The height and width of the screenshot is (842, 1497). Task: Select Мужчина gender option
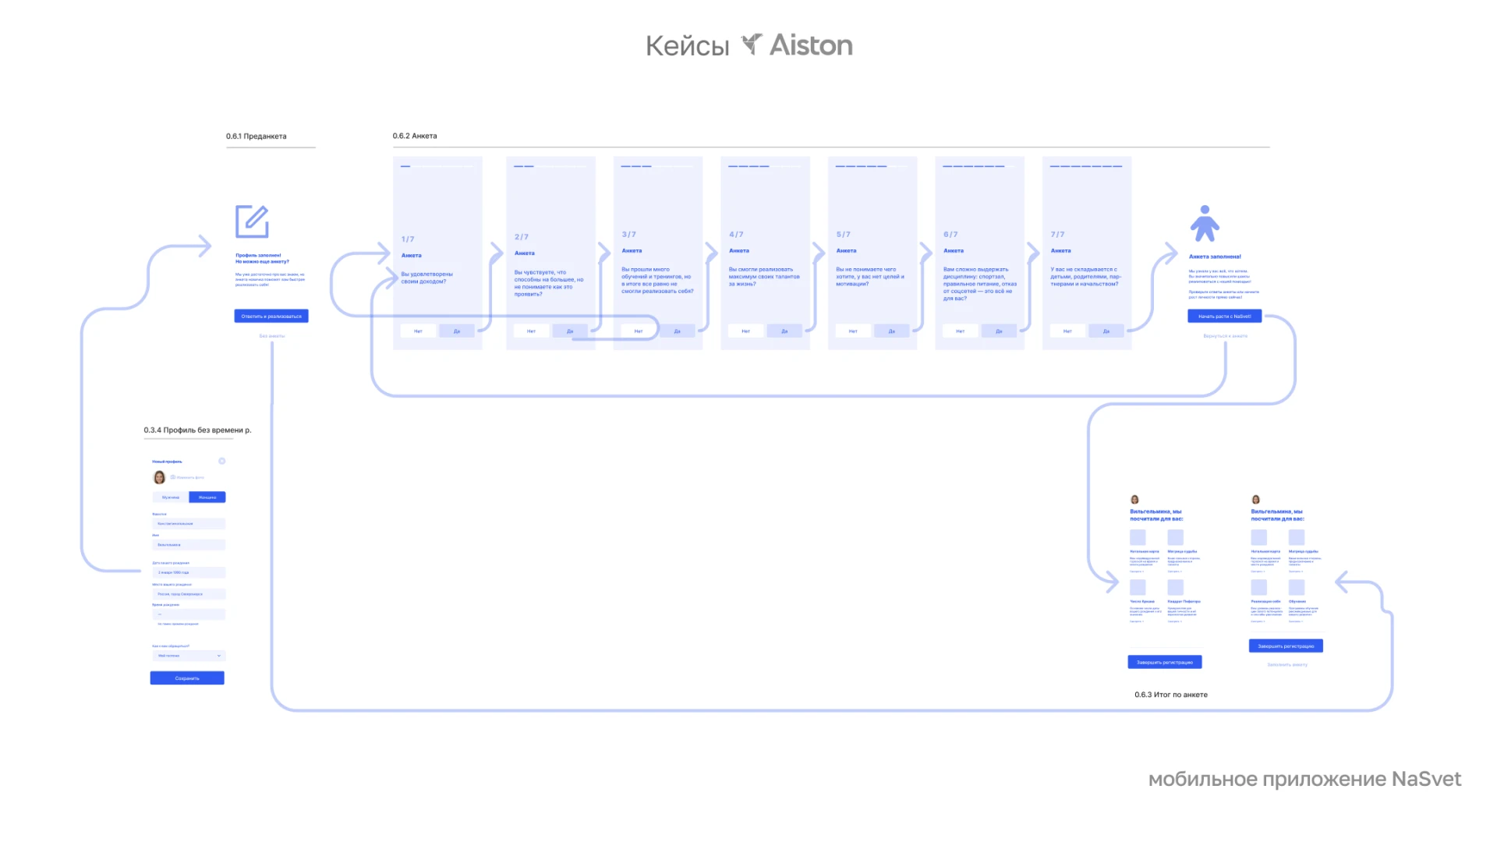coord(171,497)
